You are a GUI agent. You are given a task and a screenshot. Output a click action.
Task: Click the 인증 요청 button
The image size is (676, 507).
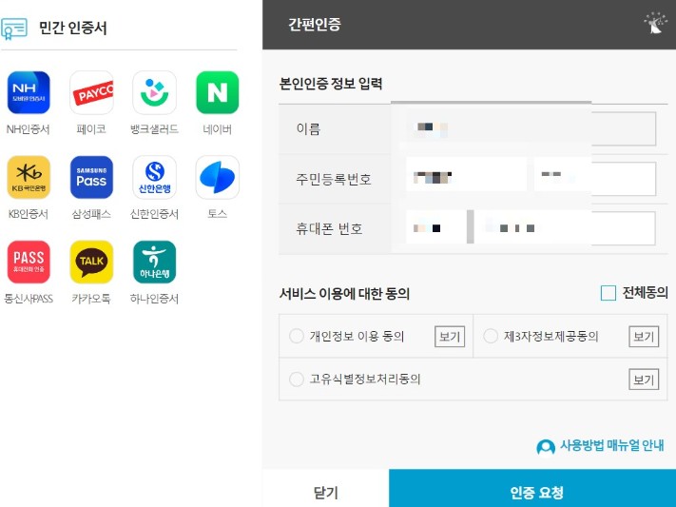point(532,488)
